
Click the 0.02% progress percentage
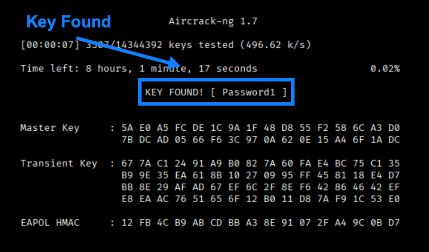point(385,69)
